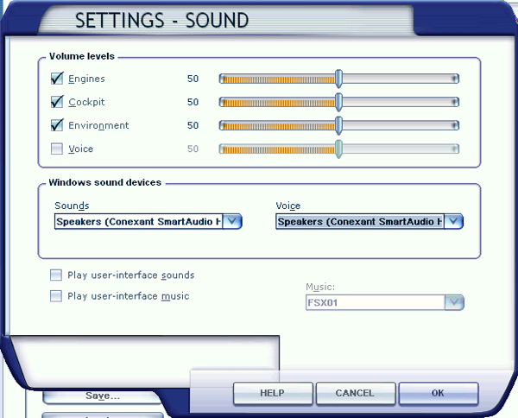This screenshot has width=518, height=418.
Task: Click the Engines volume slider handle
Action: 338,79
